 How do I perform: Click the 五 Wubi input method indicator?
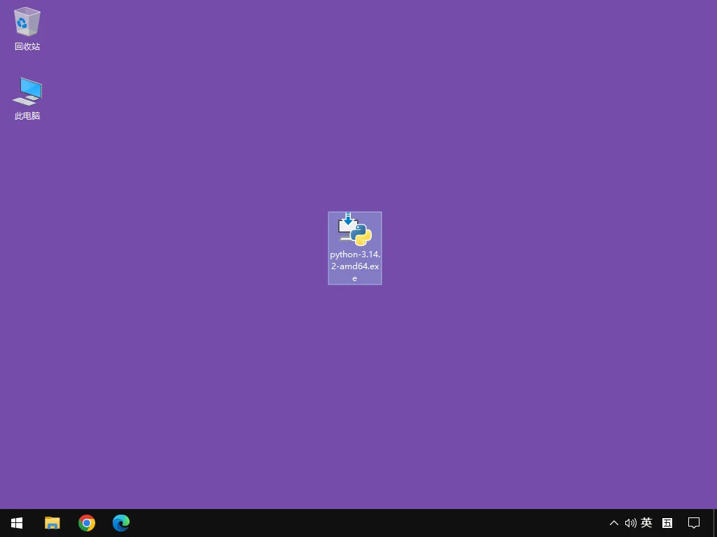click(x=667, y=523)
